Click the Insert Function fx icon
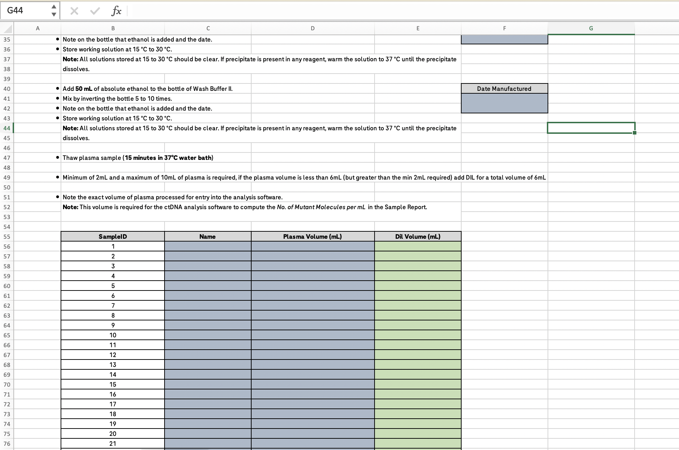679x450 pixels. (116, 11)
